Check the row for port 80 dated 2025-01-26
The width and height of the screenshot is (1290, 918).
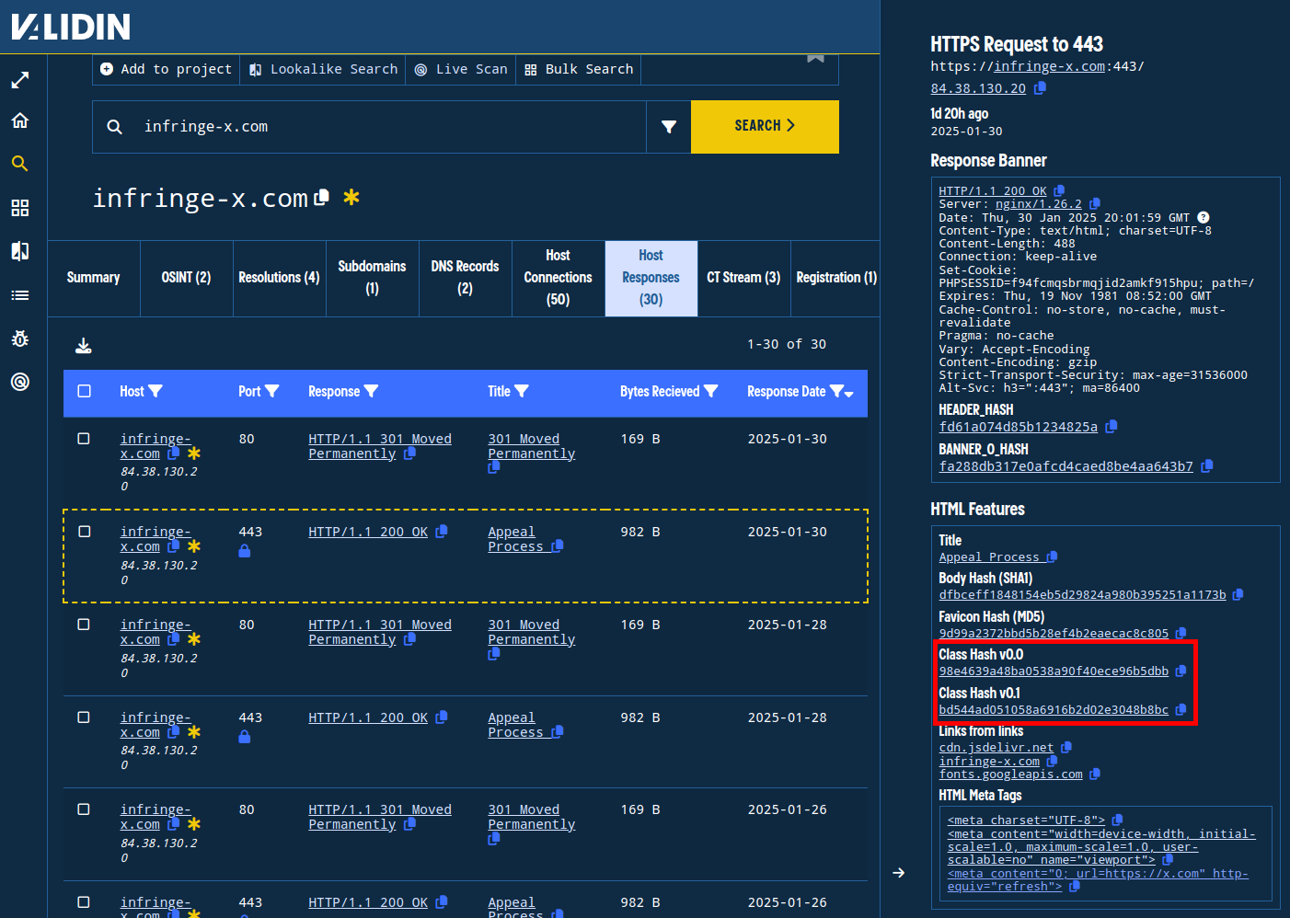(84, 809)
